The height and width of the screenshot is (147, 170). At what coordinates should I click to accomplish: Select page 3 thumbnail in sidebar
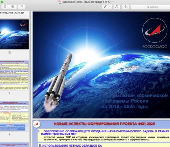(14, 116)
